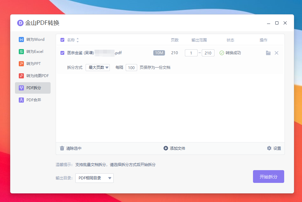Click the 页数 column header
The width and height of the screenshot is (302, 202).
click(175, 40)
